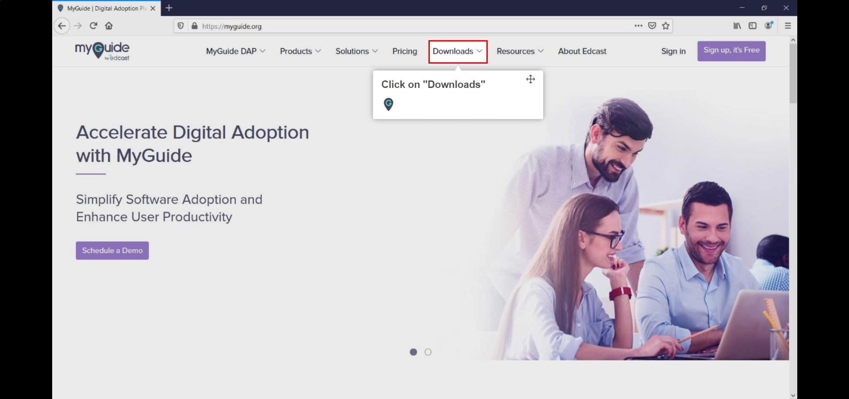
Task: Click the Sign up, it's Free button
Action: (x=731, y=51)
